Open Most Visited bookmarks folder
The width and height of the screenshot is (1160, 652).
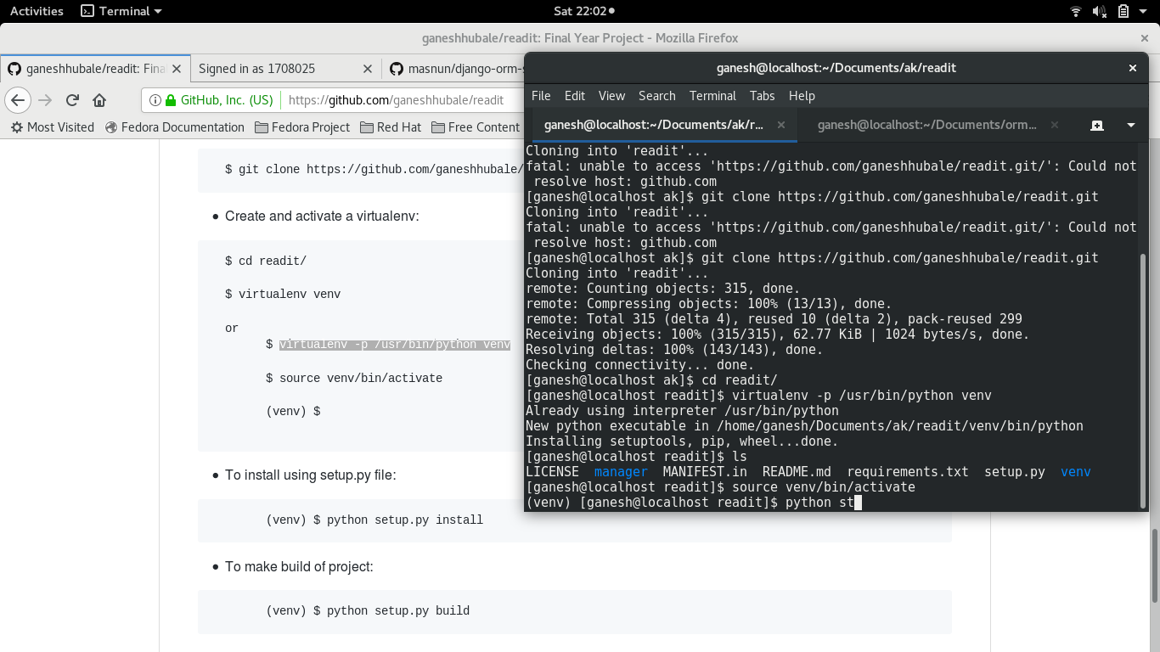tap(52, 127)
